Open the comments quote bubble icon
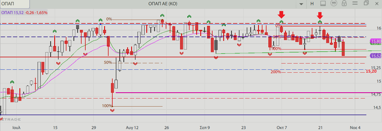The height and width of the screenshot is (131, 382). pyautogui.click(x=334, y=3)
